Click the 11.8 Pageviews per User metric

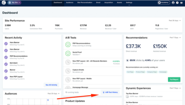161,27
